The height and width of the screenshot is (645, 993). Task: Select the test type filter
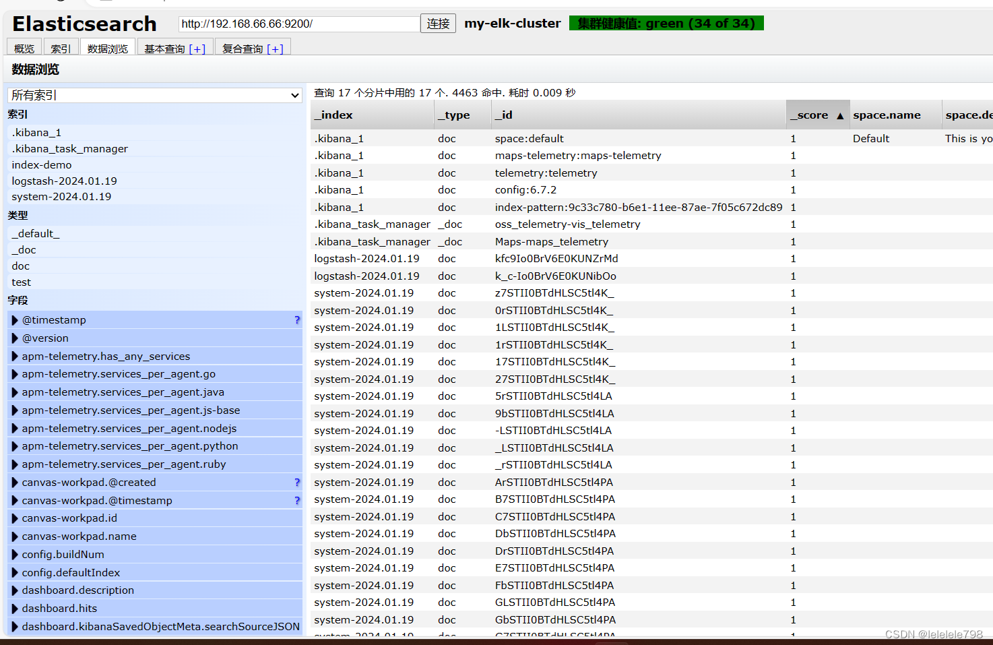tap(155, 282)
